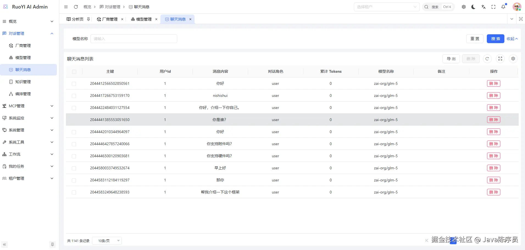Click the 导出 export button
Image resolution: width=525 pixels, height=250 pixels.
[x=451, y=59]
